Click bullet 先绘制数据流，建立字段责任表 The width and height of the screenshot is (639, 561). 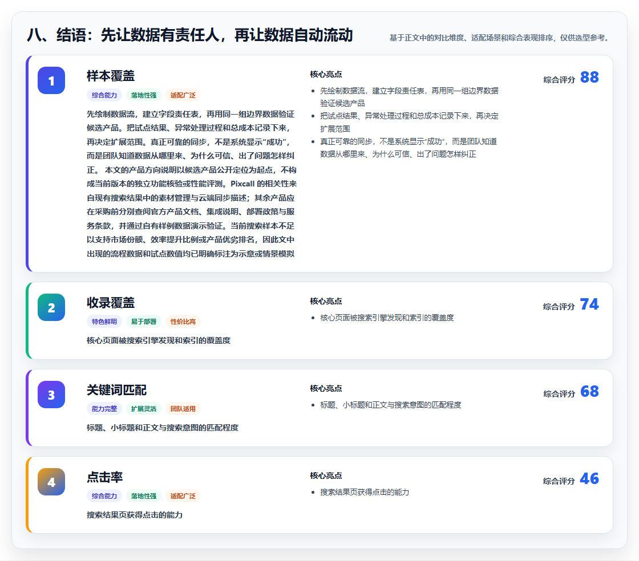(409, 97)
